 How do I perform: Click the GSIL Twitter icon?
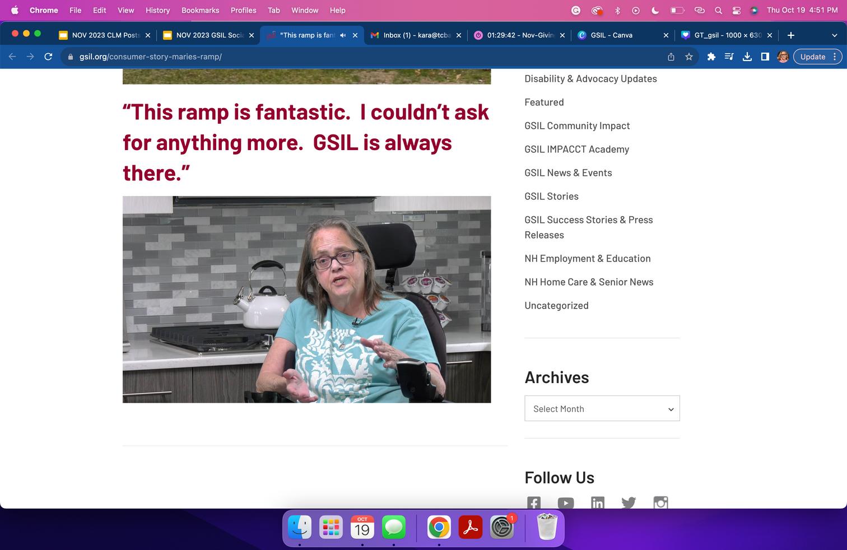click(x=629, y=502)
